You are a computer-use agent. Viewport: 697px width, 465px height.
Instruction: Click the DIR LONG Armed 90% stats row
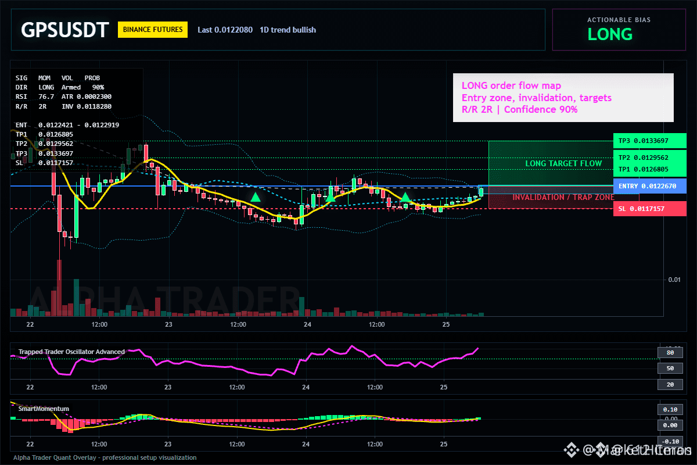pyautogui.click(x=60, y=87)
